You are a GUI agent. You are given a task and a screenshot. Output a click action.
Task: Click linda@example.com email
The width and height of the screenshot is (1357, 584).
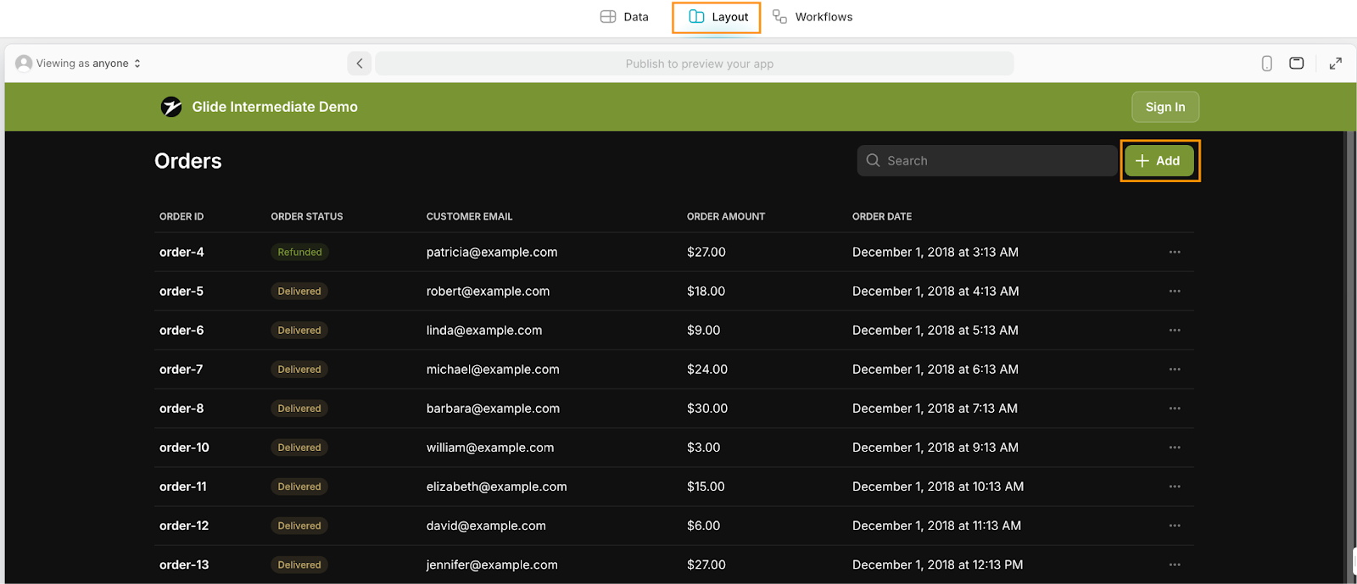tap(484, 331)
